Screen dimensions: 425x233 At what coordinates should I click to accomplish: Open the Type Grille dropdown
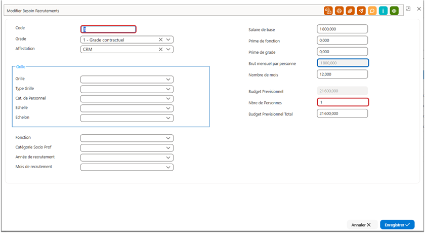click(127, 89)
